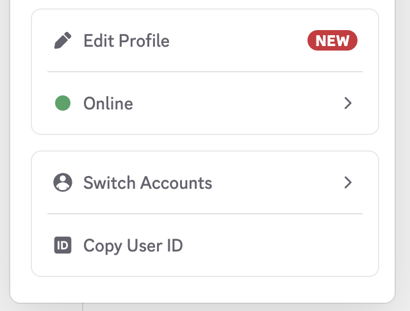
Task: Click blank space between Online and its arrow
Action: coord(237,103)
